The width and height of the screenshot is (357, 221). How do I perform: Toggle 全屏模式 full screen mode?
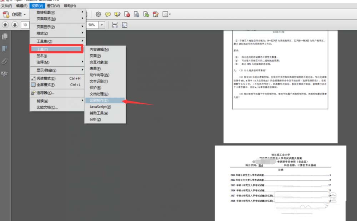(x=46, y=85)
